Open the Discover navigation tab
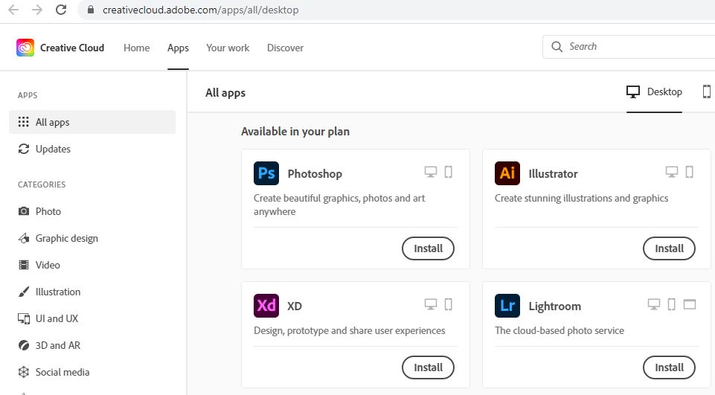 [x=285, y=48]
